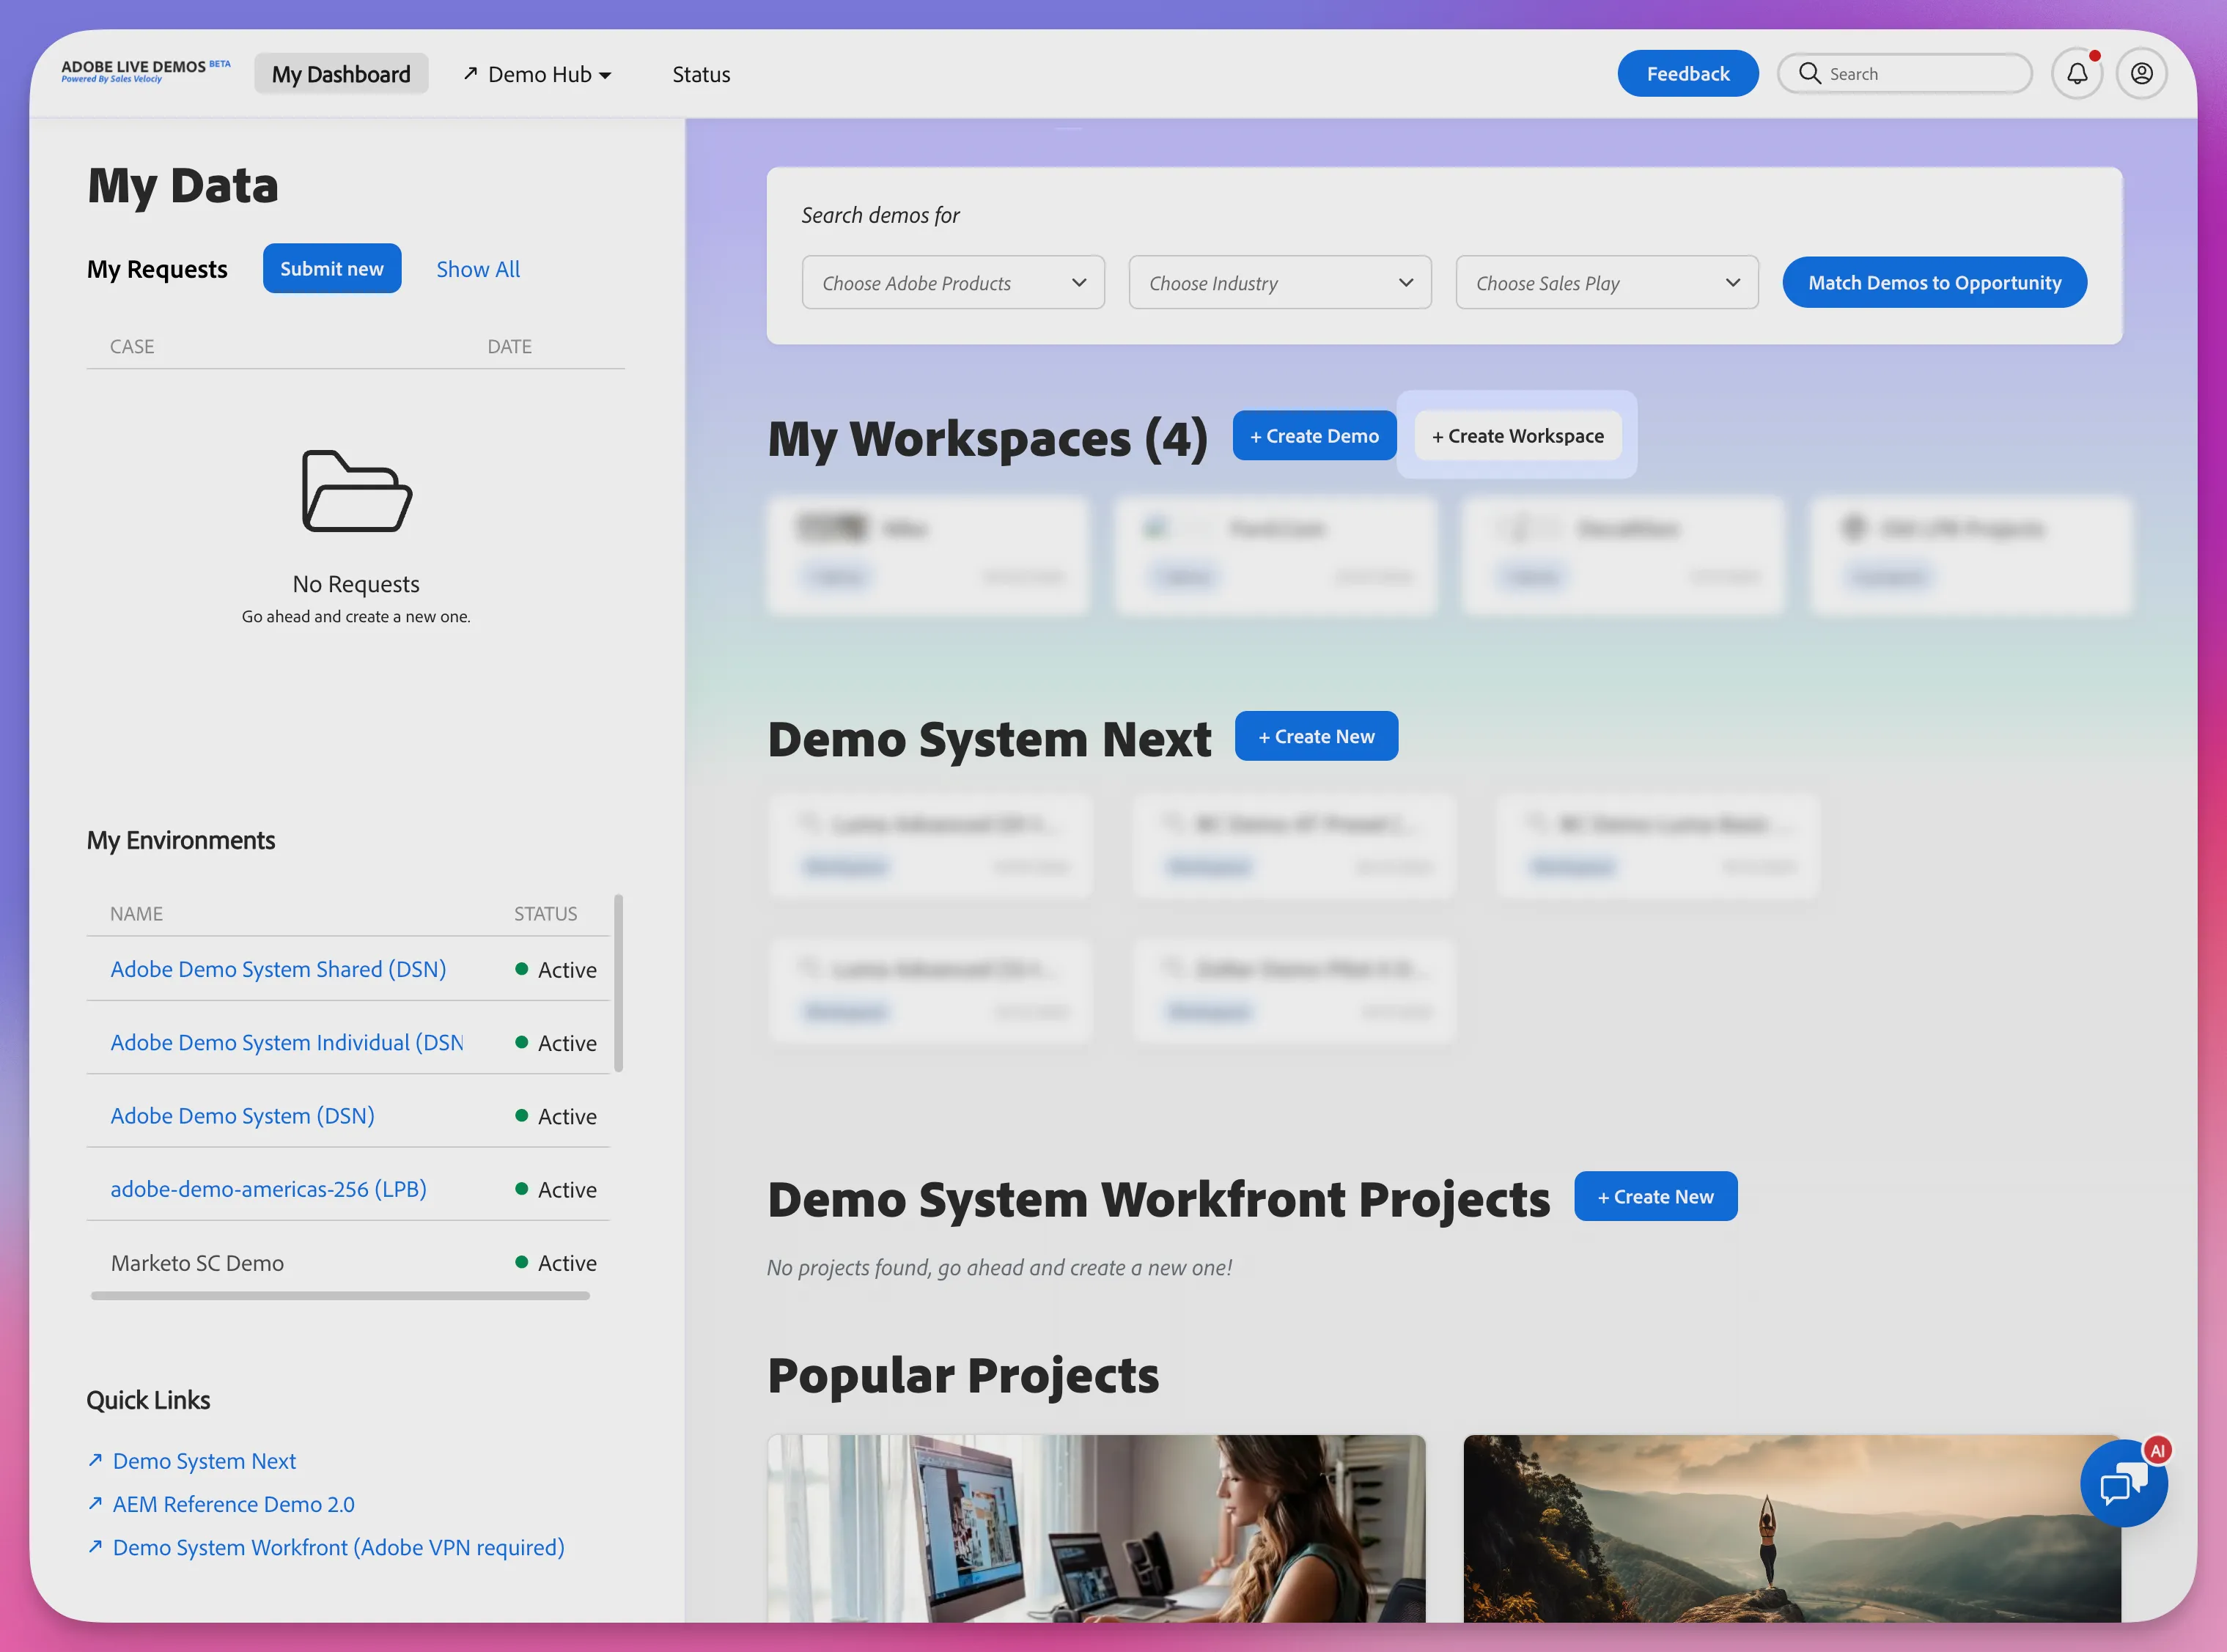2227x1652 pixels.
Task: Create new Demo System Next item
Action: pos(1316,736)
